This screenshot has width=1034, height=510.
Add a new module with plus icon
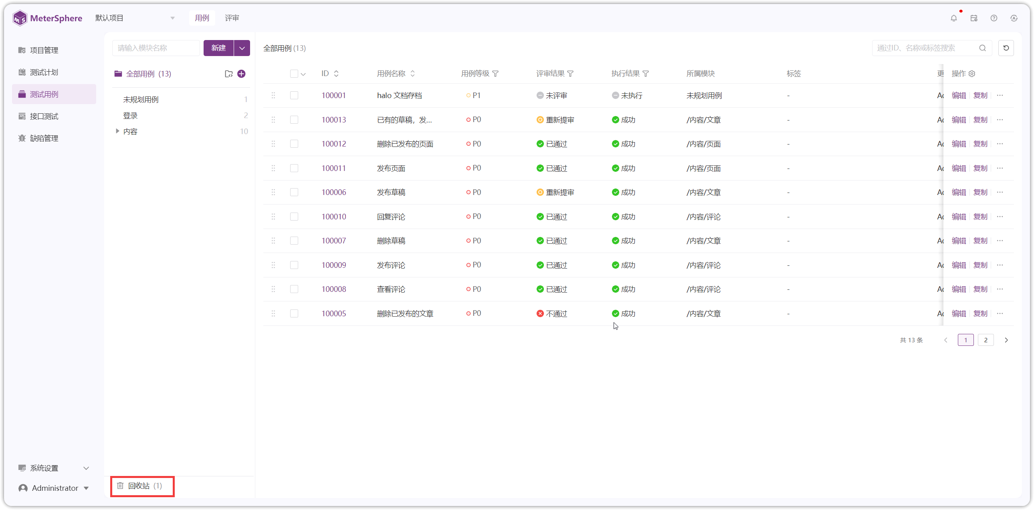[x=241, y=74]
